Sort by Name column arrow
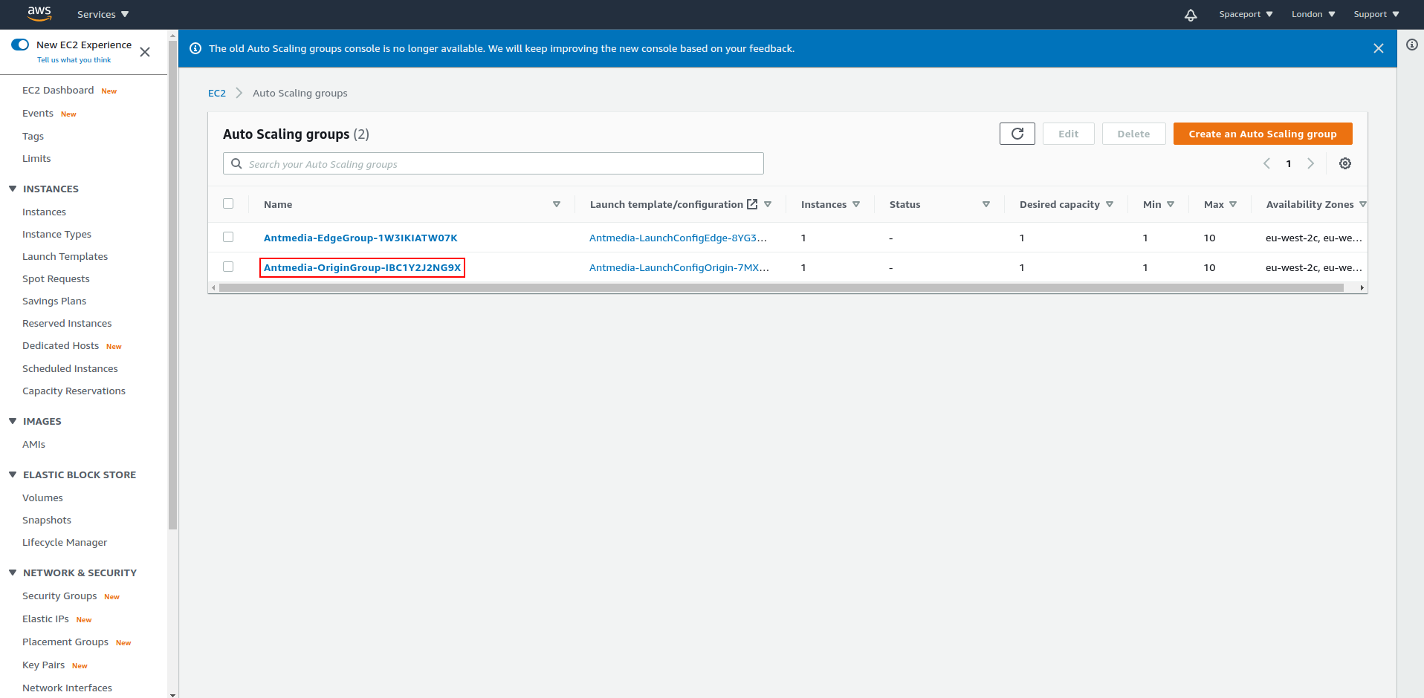The width and height of the screenshot is (1424, 698). (x=557, y=204)
